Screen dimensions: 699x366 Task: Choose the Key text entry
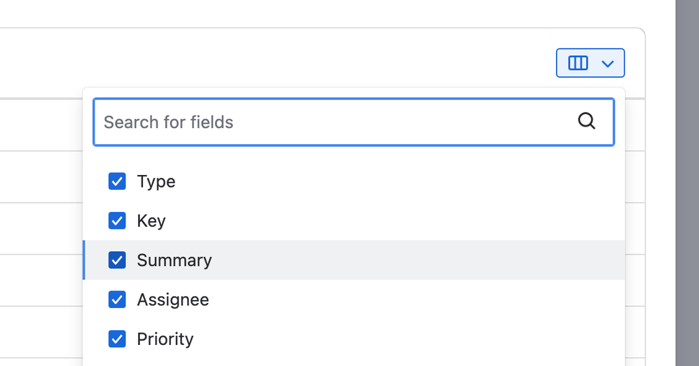151,221
